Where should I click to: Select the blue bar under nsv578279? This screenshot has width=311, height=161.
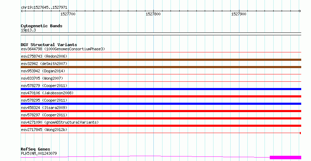[161, 89]
